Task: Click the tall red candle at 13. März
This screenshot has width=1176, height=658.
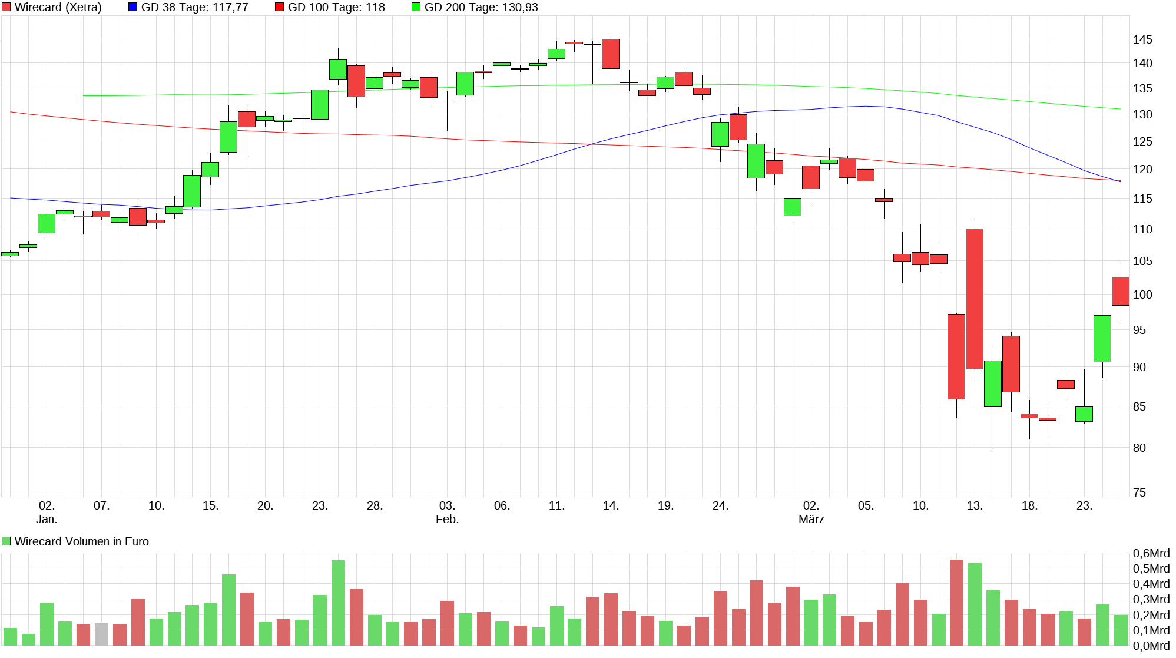Action: (974, 298)
